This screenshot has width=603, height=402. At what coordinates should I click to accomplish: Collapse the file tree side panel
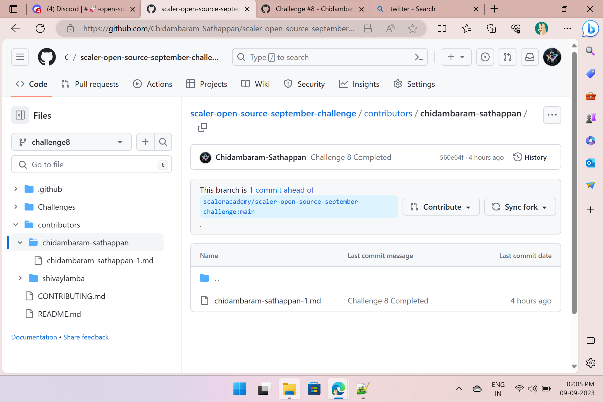coord(20,115)
